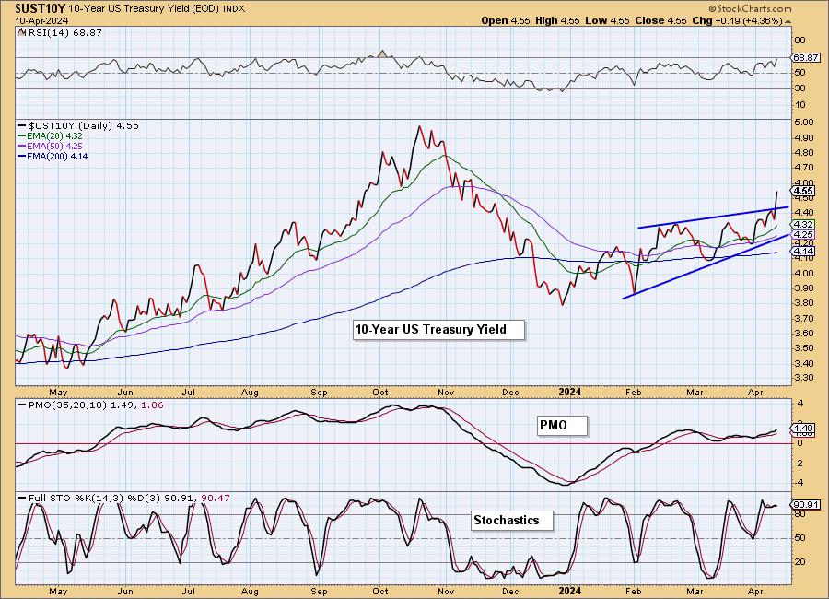Select the 10-Year US Treasury Yield (EOD) title
The width and height of the screenshot is (829, 599).
(x=144, y=9)
